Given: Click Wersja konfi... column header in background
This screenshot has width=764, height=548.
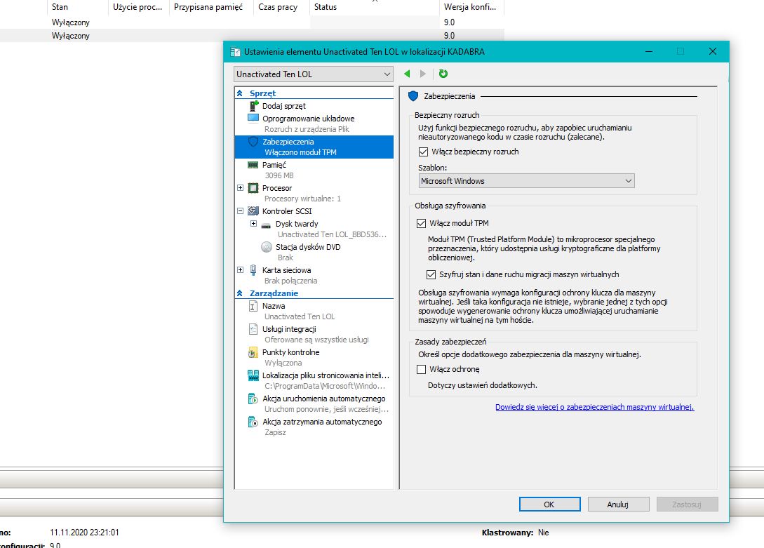Looking at the screenshot, I should [x=471, y=7].
